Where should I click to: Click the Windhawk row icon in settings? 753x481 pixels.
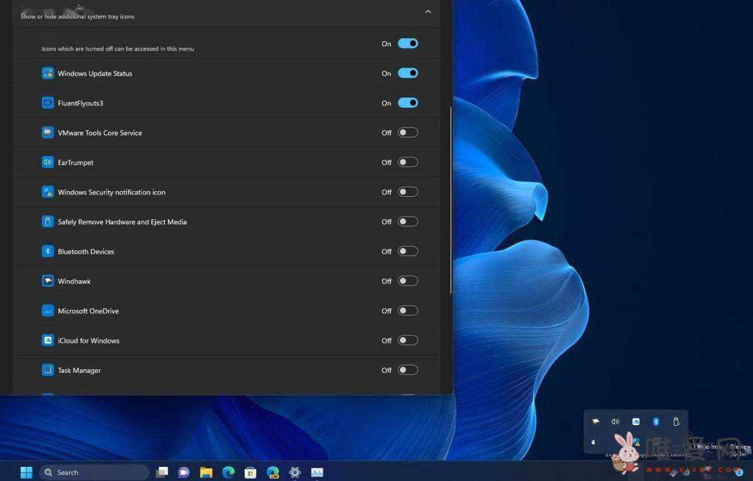click(48, 281)
